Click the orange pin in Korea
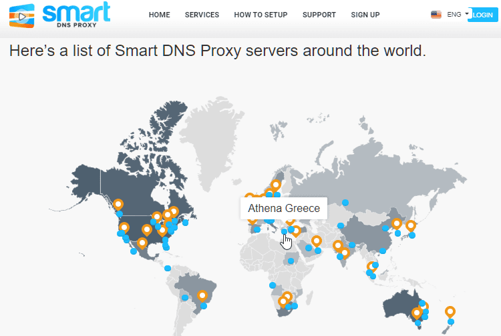Screen dimensions: 501x336 coord(397,224)
